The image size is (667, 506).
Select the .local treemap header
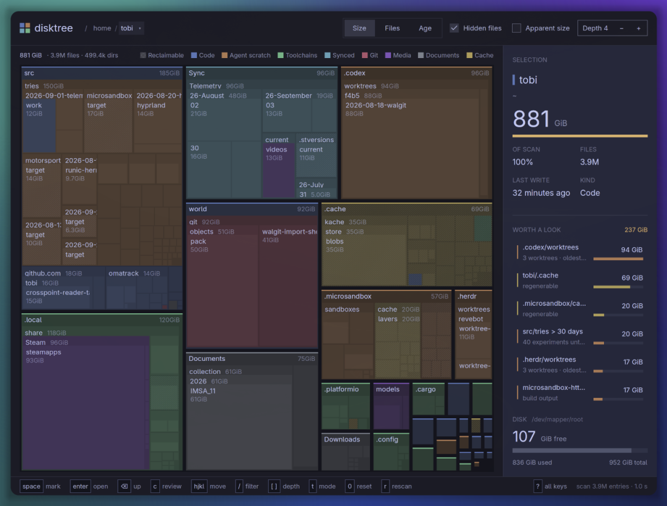pos(102,320)
